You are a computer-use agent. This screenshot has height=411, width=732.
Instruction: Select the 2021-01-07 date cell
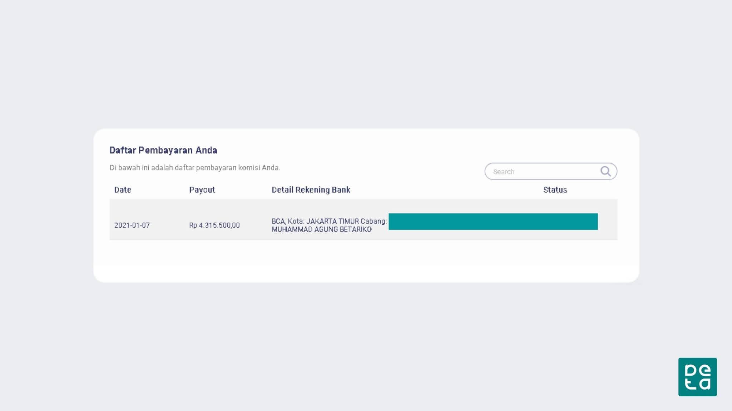click(x=132, y=225)
